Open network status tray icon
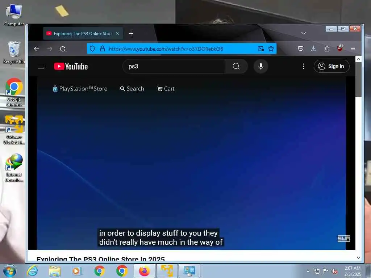 (x=317, y=271)
